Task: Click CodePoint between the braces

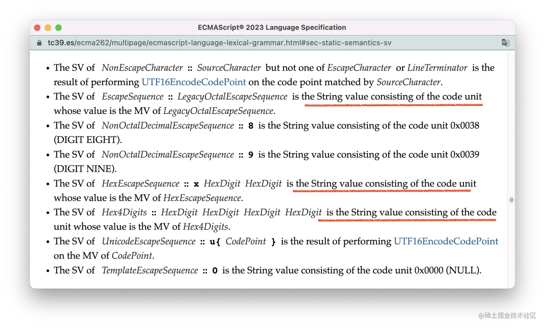Action: tap(246, 241)
